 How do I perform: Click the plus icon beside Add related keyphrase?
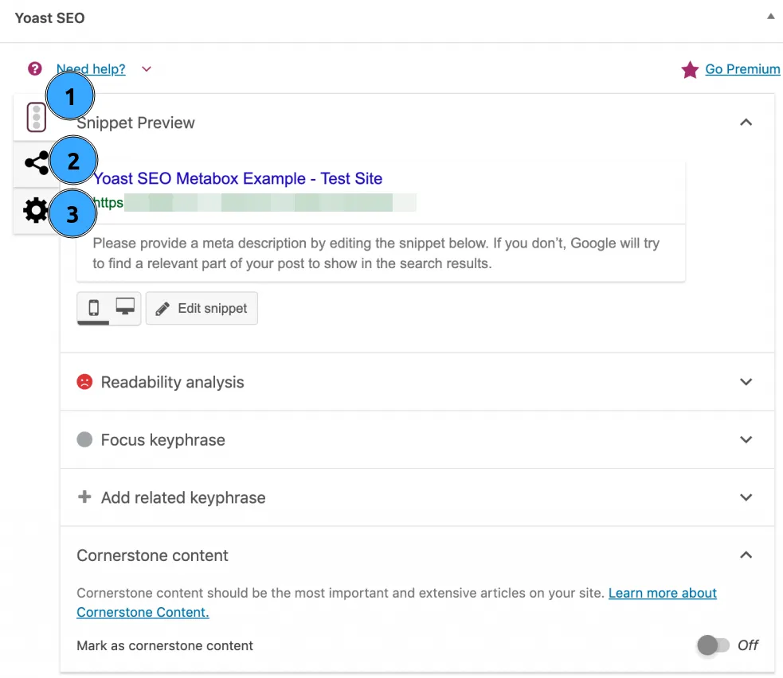pyautogui.click(x=84, y=497)
